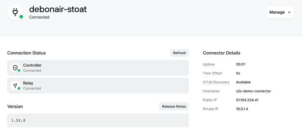
Task: Click the Public IP address 51.104.234.41
Action: (247, 100)
